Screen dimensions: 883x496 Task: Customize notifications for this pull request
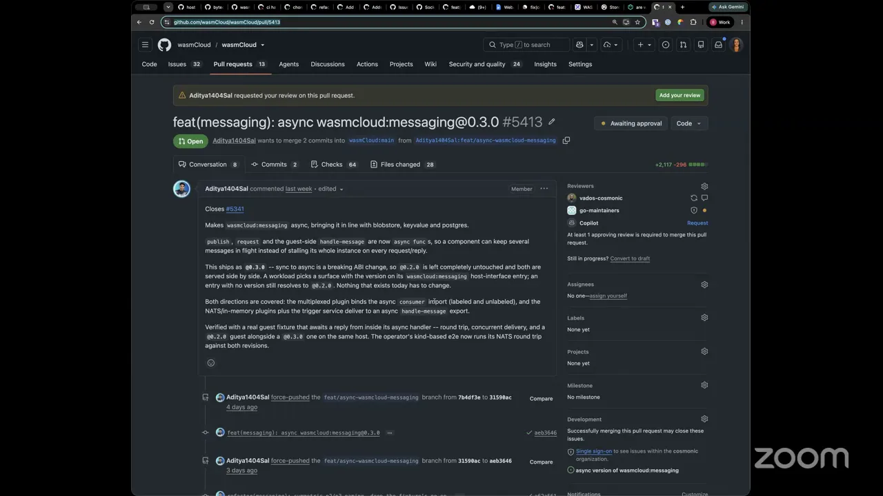[x=695, y=494]
